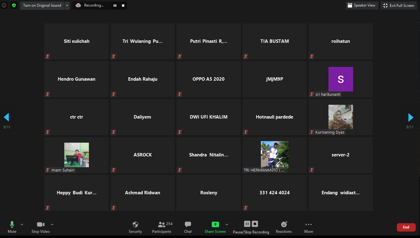Expand share options chevron beside Share Screen
The width and height of the screenshot is (420, 238).
227,224
